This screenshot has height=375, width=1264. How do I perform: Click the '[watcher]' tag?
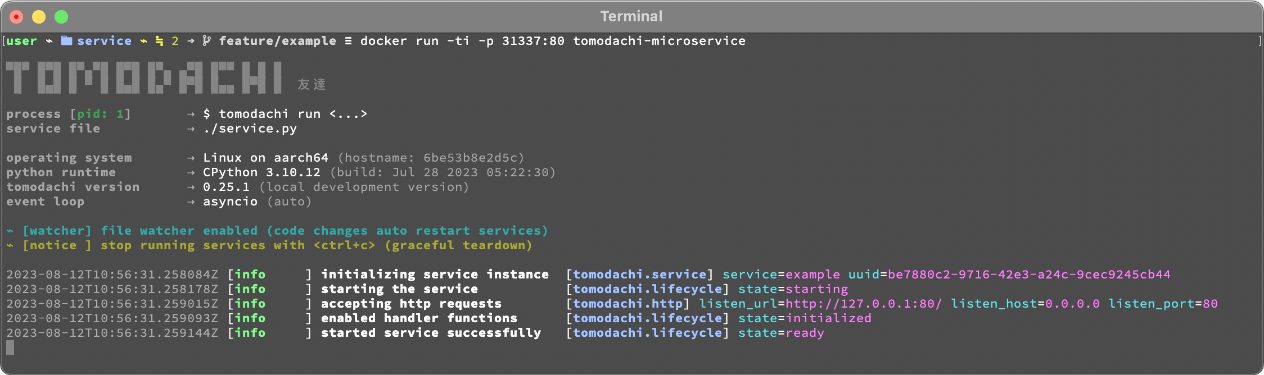click(x=57, y=231)
